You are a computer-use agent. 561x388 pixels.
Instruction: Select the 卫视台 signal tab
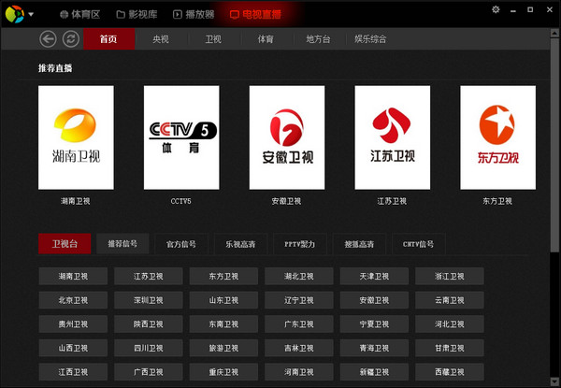point(65,244)
